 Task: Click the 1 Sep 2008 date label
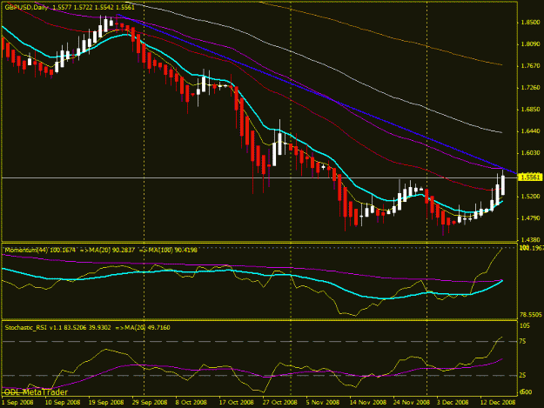click(17, 403)
